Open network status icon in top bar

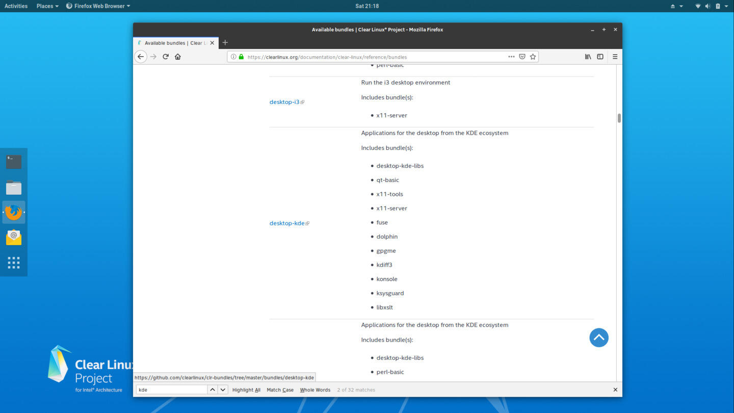pos(698,6)
